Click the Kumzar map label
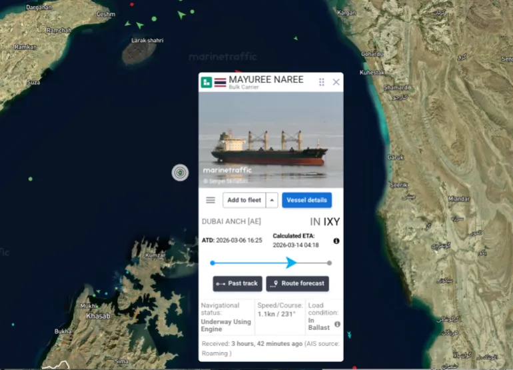This screenshot has width=513, height=370. pyautogui.click(x=155, y=255)
